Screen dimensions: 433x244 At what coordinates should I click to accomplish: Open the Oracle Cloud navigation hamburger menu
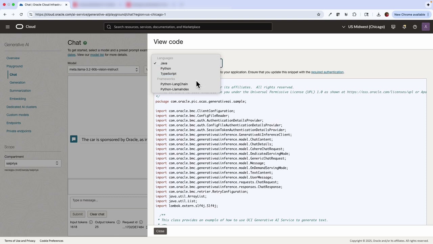(7, 27)
